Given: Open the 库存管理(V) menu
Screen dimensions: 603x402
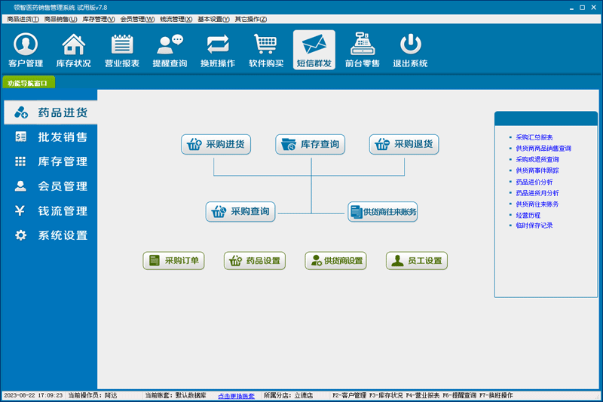Looking at the screenshot, I should click(99, 20).
